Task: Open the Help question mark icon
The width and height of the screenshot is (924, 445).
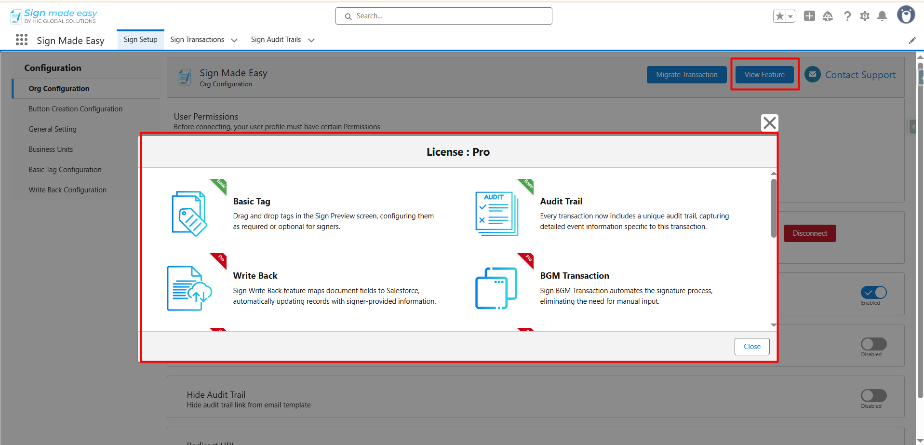Action: click(847, 16)
